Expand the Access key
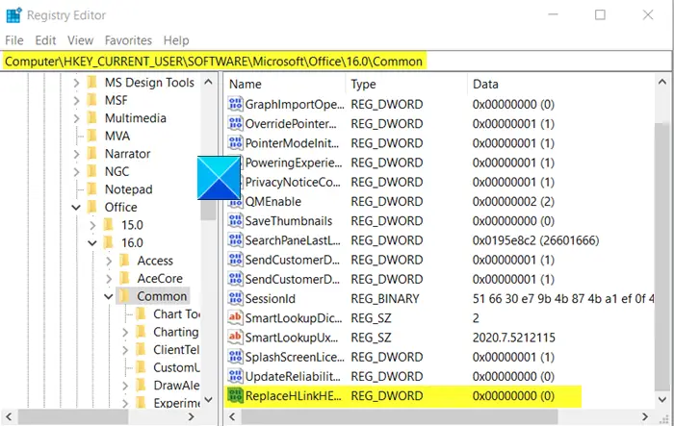 (109, 261)
